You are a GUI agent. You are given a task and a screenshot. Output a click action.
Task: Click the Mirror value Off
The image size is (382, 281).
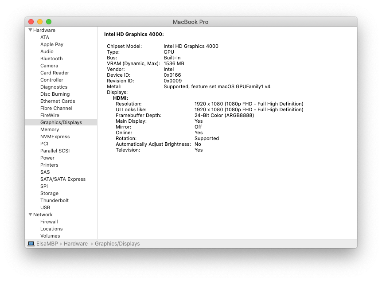pyautogui.click(x=198, y=127)
